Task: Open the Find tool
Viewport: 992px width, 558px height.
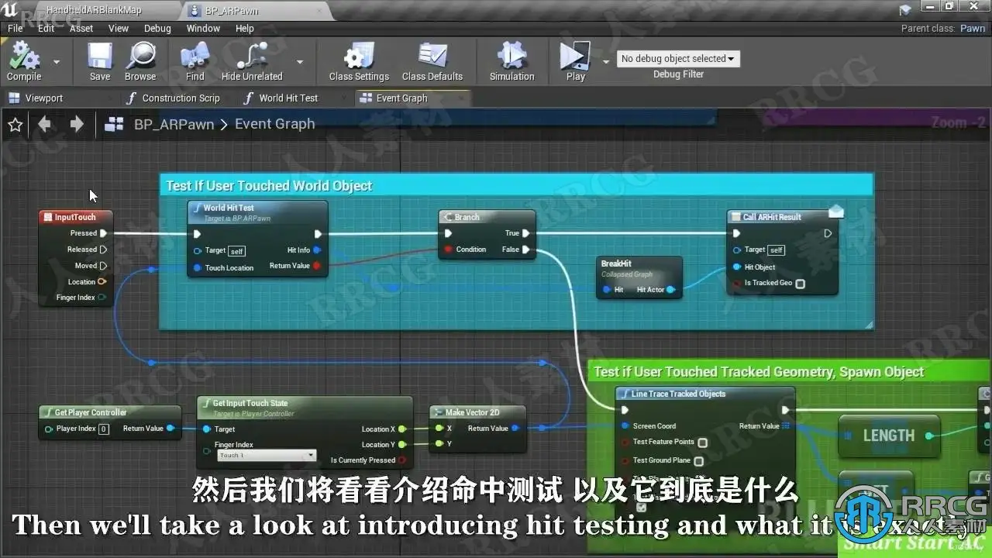Action: tap(195, 61)
